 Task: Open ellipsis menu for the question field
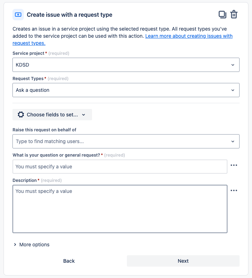234,166
